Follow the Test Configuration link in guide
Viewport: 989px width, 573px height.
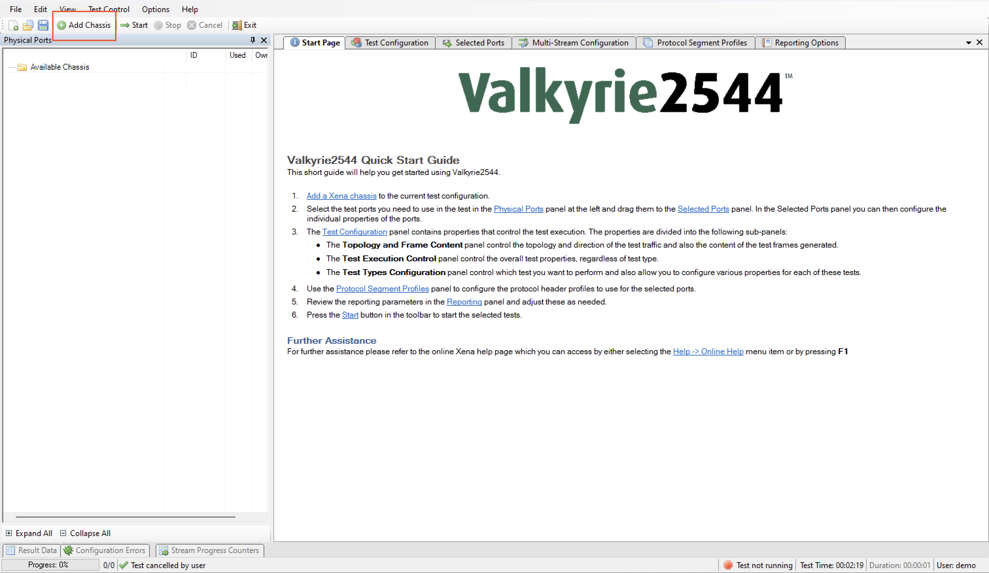(x=355, y=232)
